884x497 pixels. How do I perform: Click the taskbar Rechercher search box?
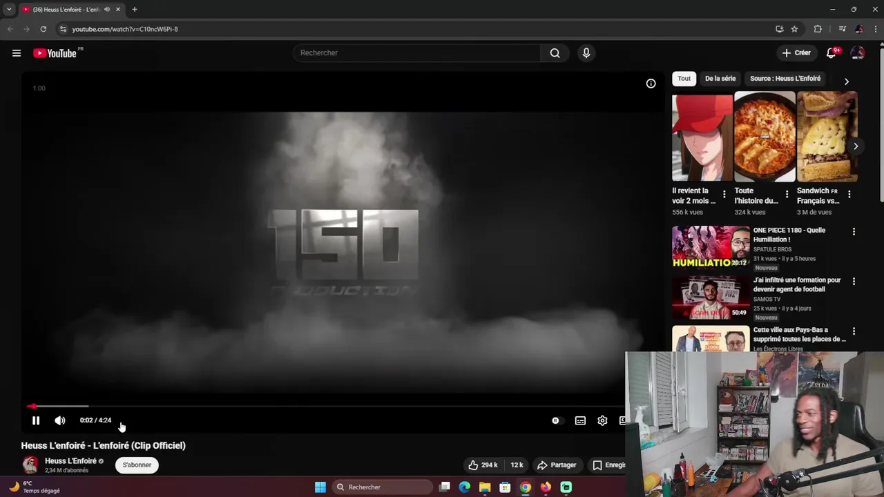(382, 487)
